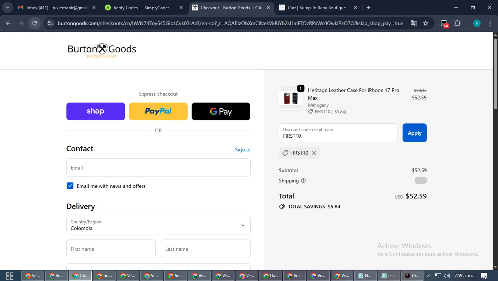This screenshot has width=498, height=281.
Task: Open the Google Translate page icon
Action: click(414, 23)
